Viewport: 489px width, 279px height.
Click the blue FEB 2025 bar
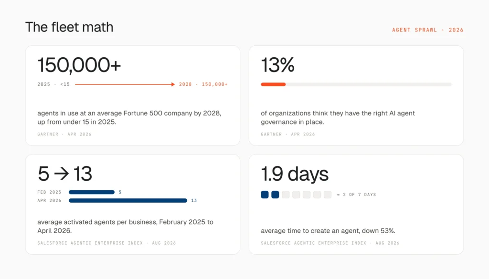[92, 192]
